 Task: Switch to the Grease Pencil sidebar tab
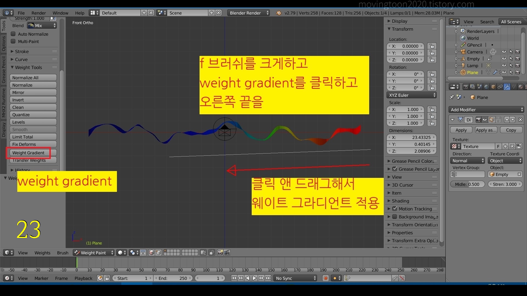(x=4, y=70)
